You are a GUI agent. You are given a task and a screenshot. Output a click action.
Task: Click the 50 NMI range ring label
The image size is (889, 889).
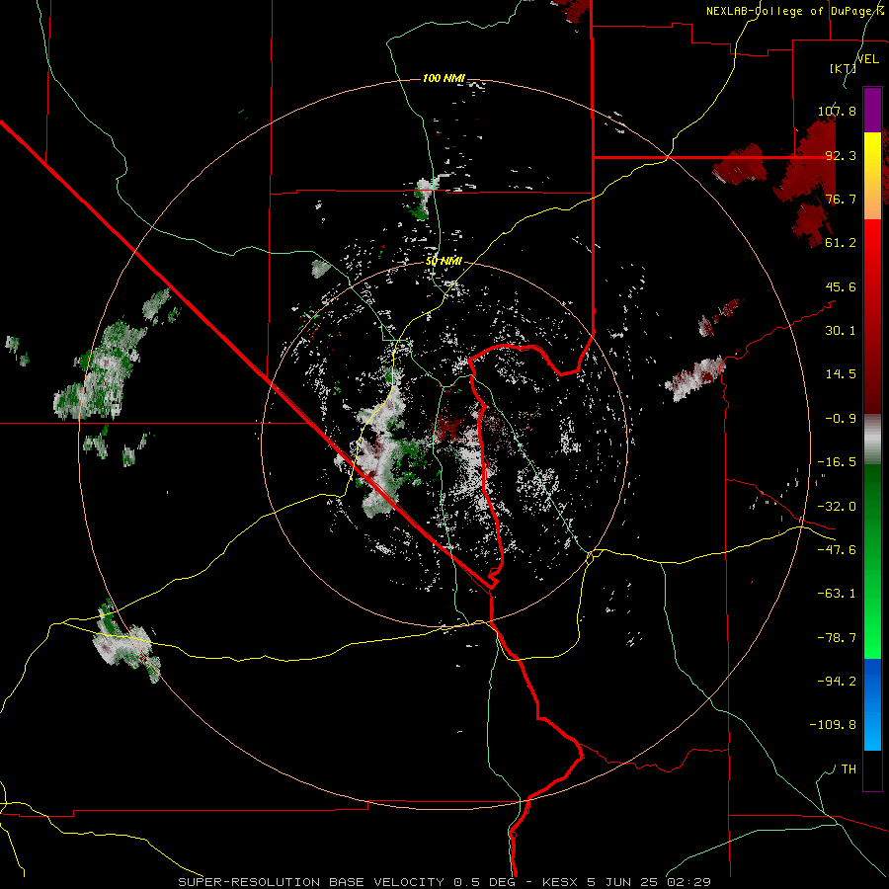point(444,261)
